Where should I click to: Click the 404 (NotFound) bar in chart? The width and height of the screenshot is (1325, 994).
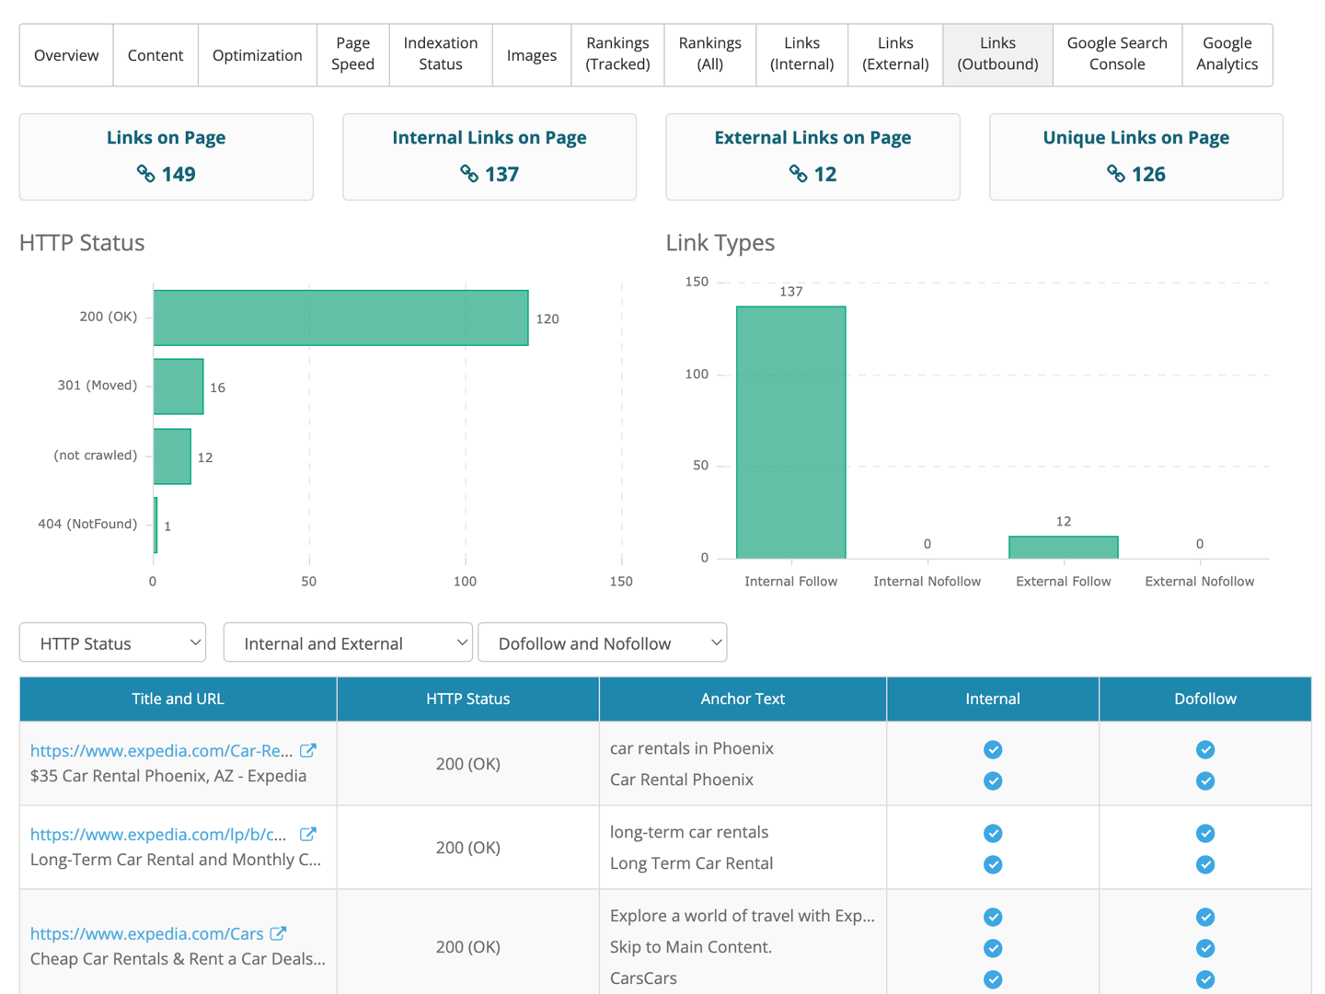click(x=156, y=525)
